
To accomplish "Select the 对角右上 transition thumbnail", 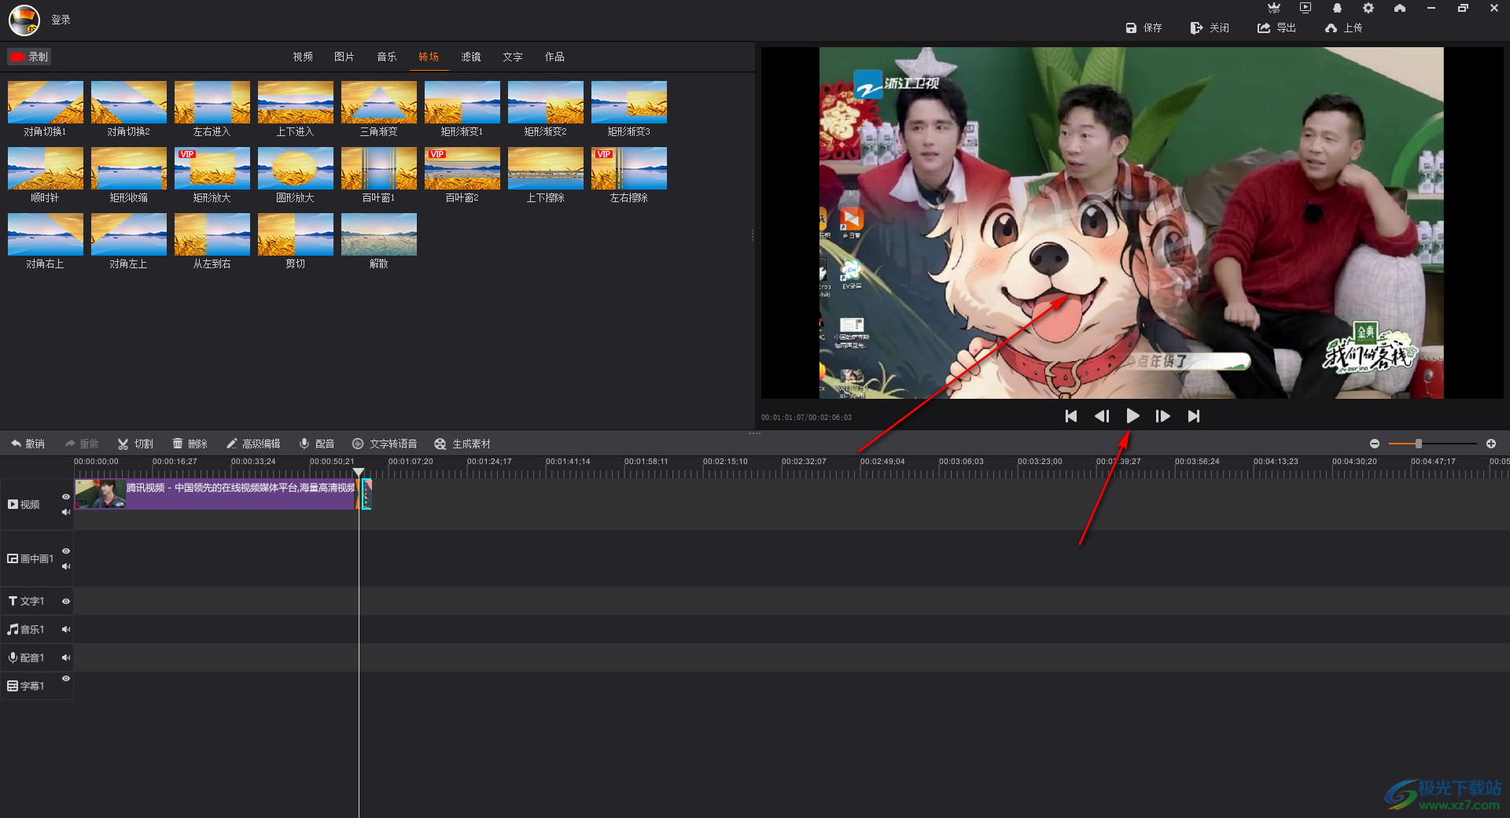I will point(46,234).
